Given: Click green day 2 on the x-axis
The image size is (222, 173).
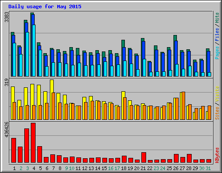Looking at the screenshot, I should point(21,168).
